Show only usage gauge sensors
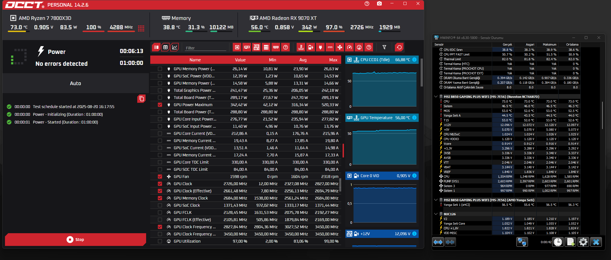Image resolution: width=611 pixels, height=260 pixels. 359,47
